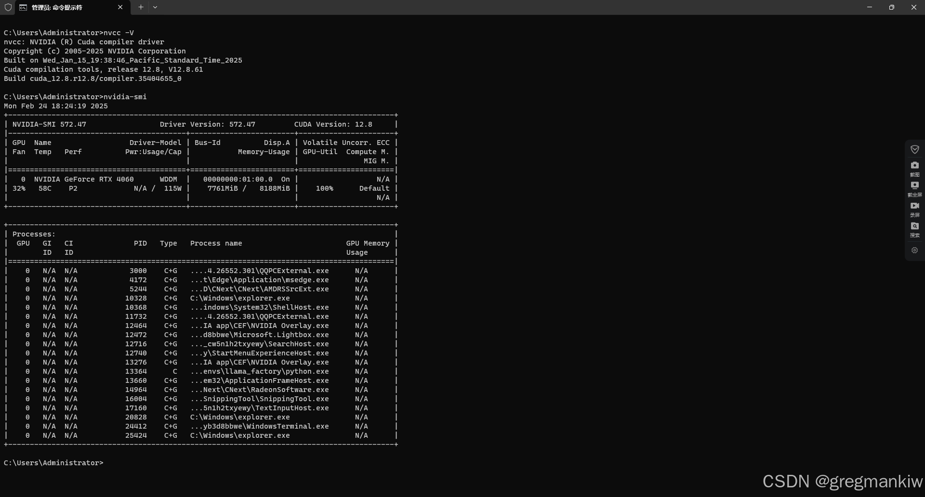
Task: Click the msedge.exe process name
Action: pyautogui.click(x=260, y=280)
